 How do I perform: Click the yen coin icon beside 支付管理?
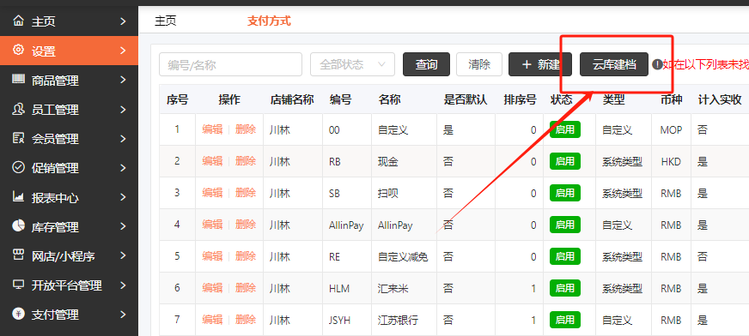pos(18,314)
